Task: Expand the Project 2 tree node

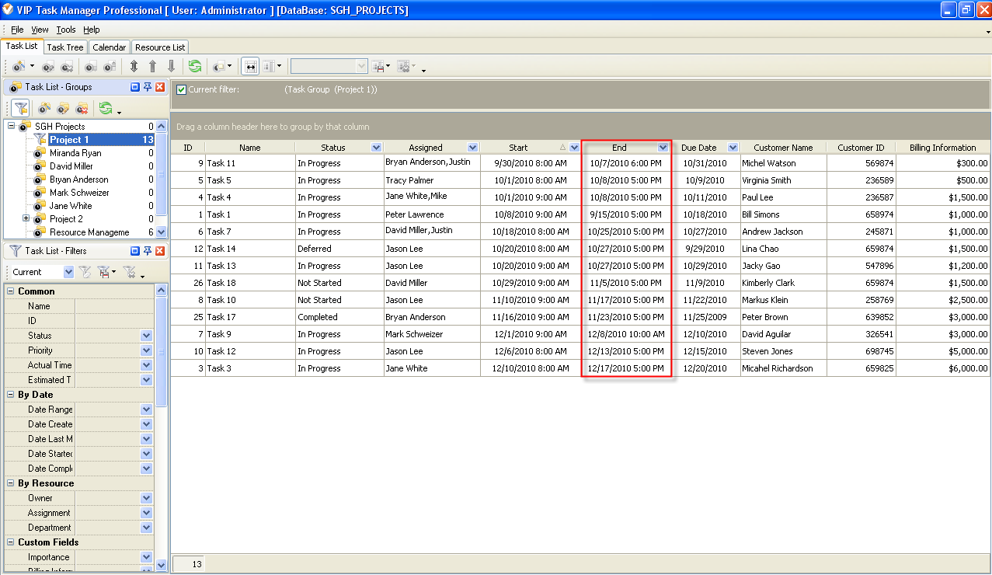Action: tap(26, 219)
